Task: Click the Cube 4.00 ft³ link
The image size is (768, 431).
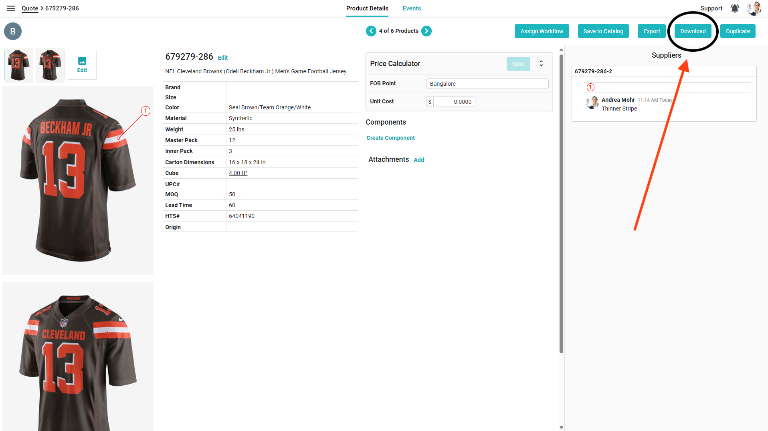Action: [238, 173]
